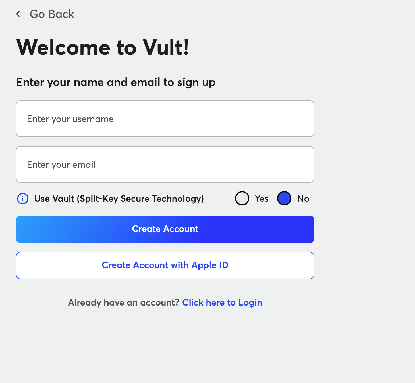Open the Click here to Login link

point(222,302)
